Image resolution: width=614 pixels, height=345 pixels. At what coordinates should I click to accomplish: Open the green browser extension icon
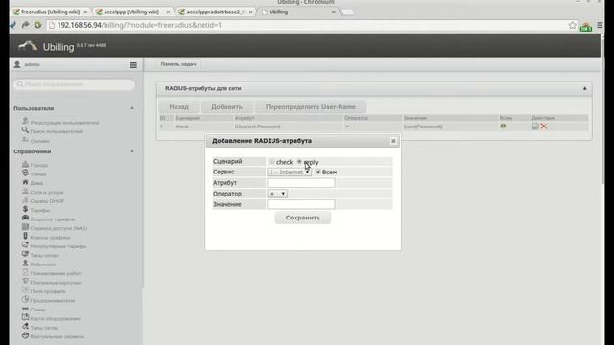coord(586,27)
